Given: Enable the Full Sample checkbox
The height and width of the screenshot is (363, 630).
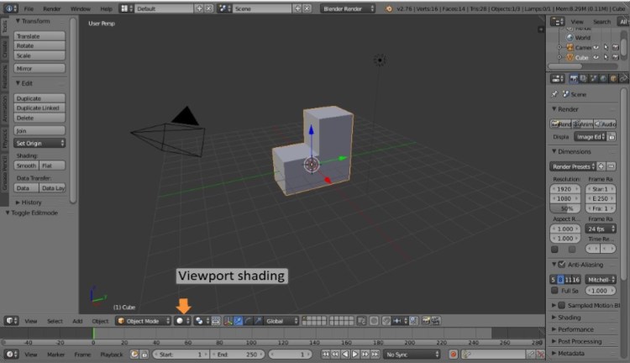Looking at the screenshot, I should click(555, 290).
